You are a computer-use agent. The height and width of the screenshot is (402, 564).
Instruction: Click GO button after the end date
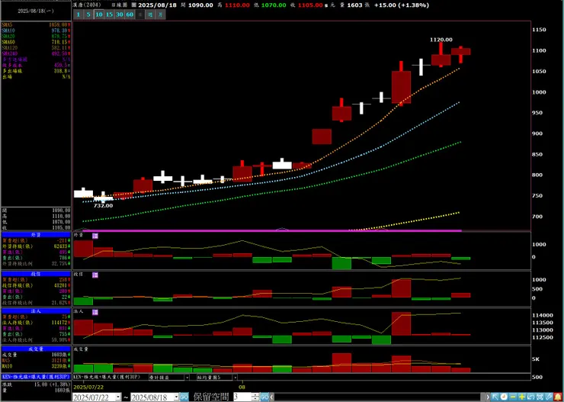(x=184, y=397)
